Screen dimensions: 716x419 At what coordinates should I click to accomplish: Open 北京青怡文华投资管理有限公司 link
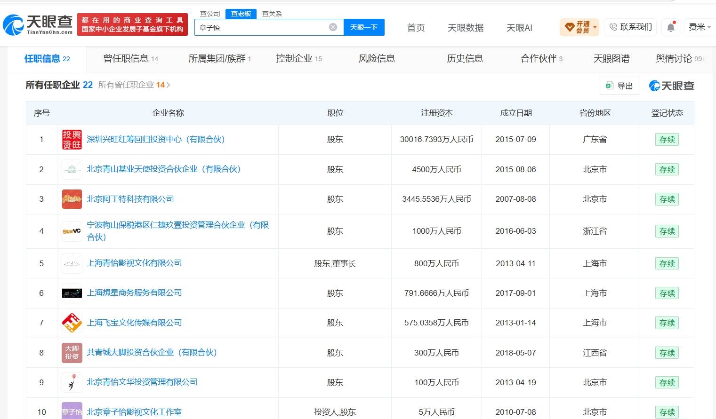click(142, 382)
